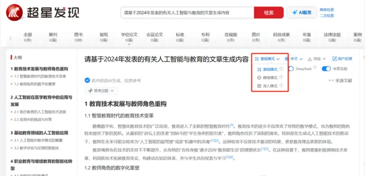Go to outline item 4 职业教育与继续教育的智能化转型
The width and height of the screenshot is (365, 176).
(42, 165)
